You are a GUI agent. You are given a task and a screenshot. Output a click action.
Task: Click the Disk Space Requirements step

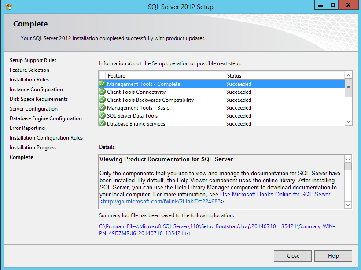coord(39,99)
